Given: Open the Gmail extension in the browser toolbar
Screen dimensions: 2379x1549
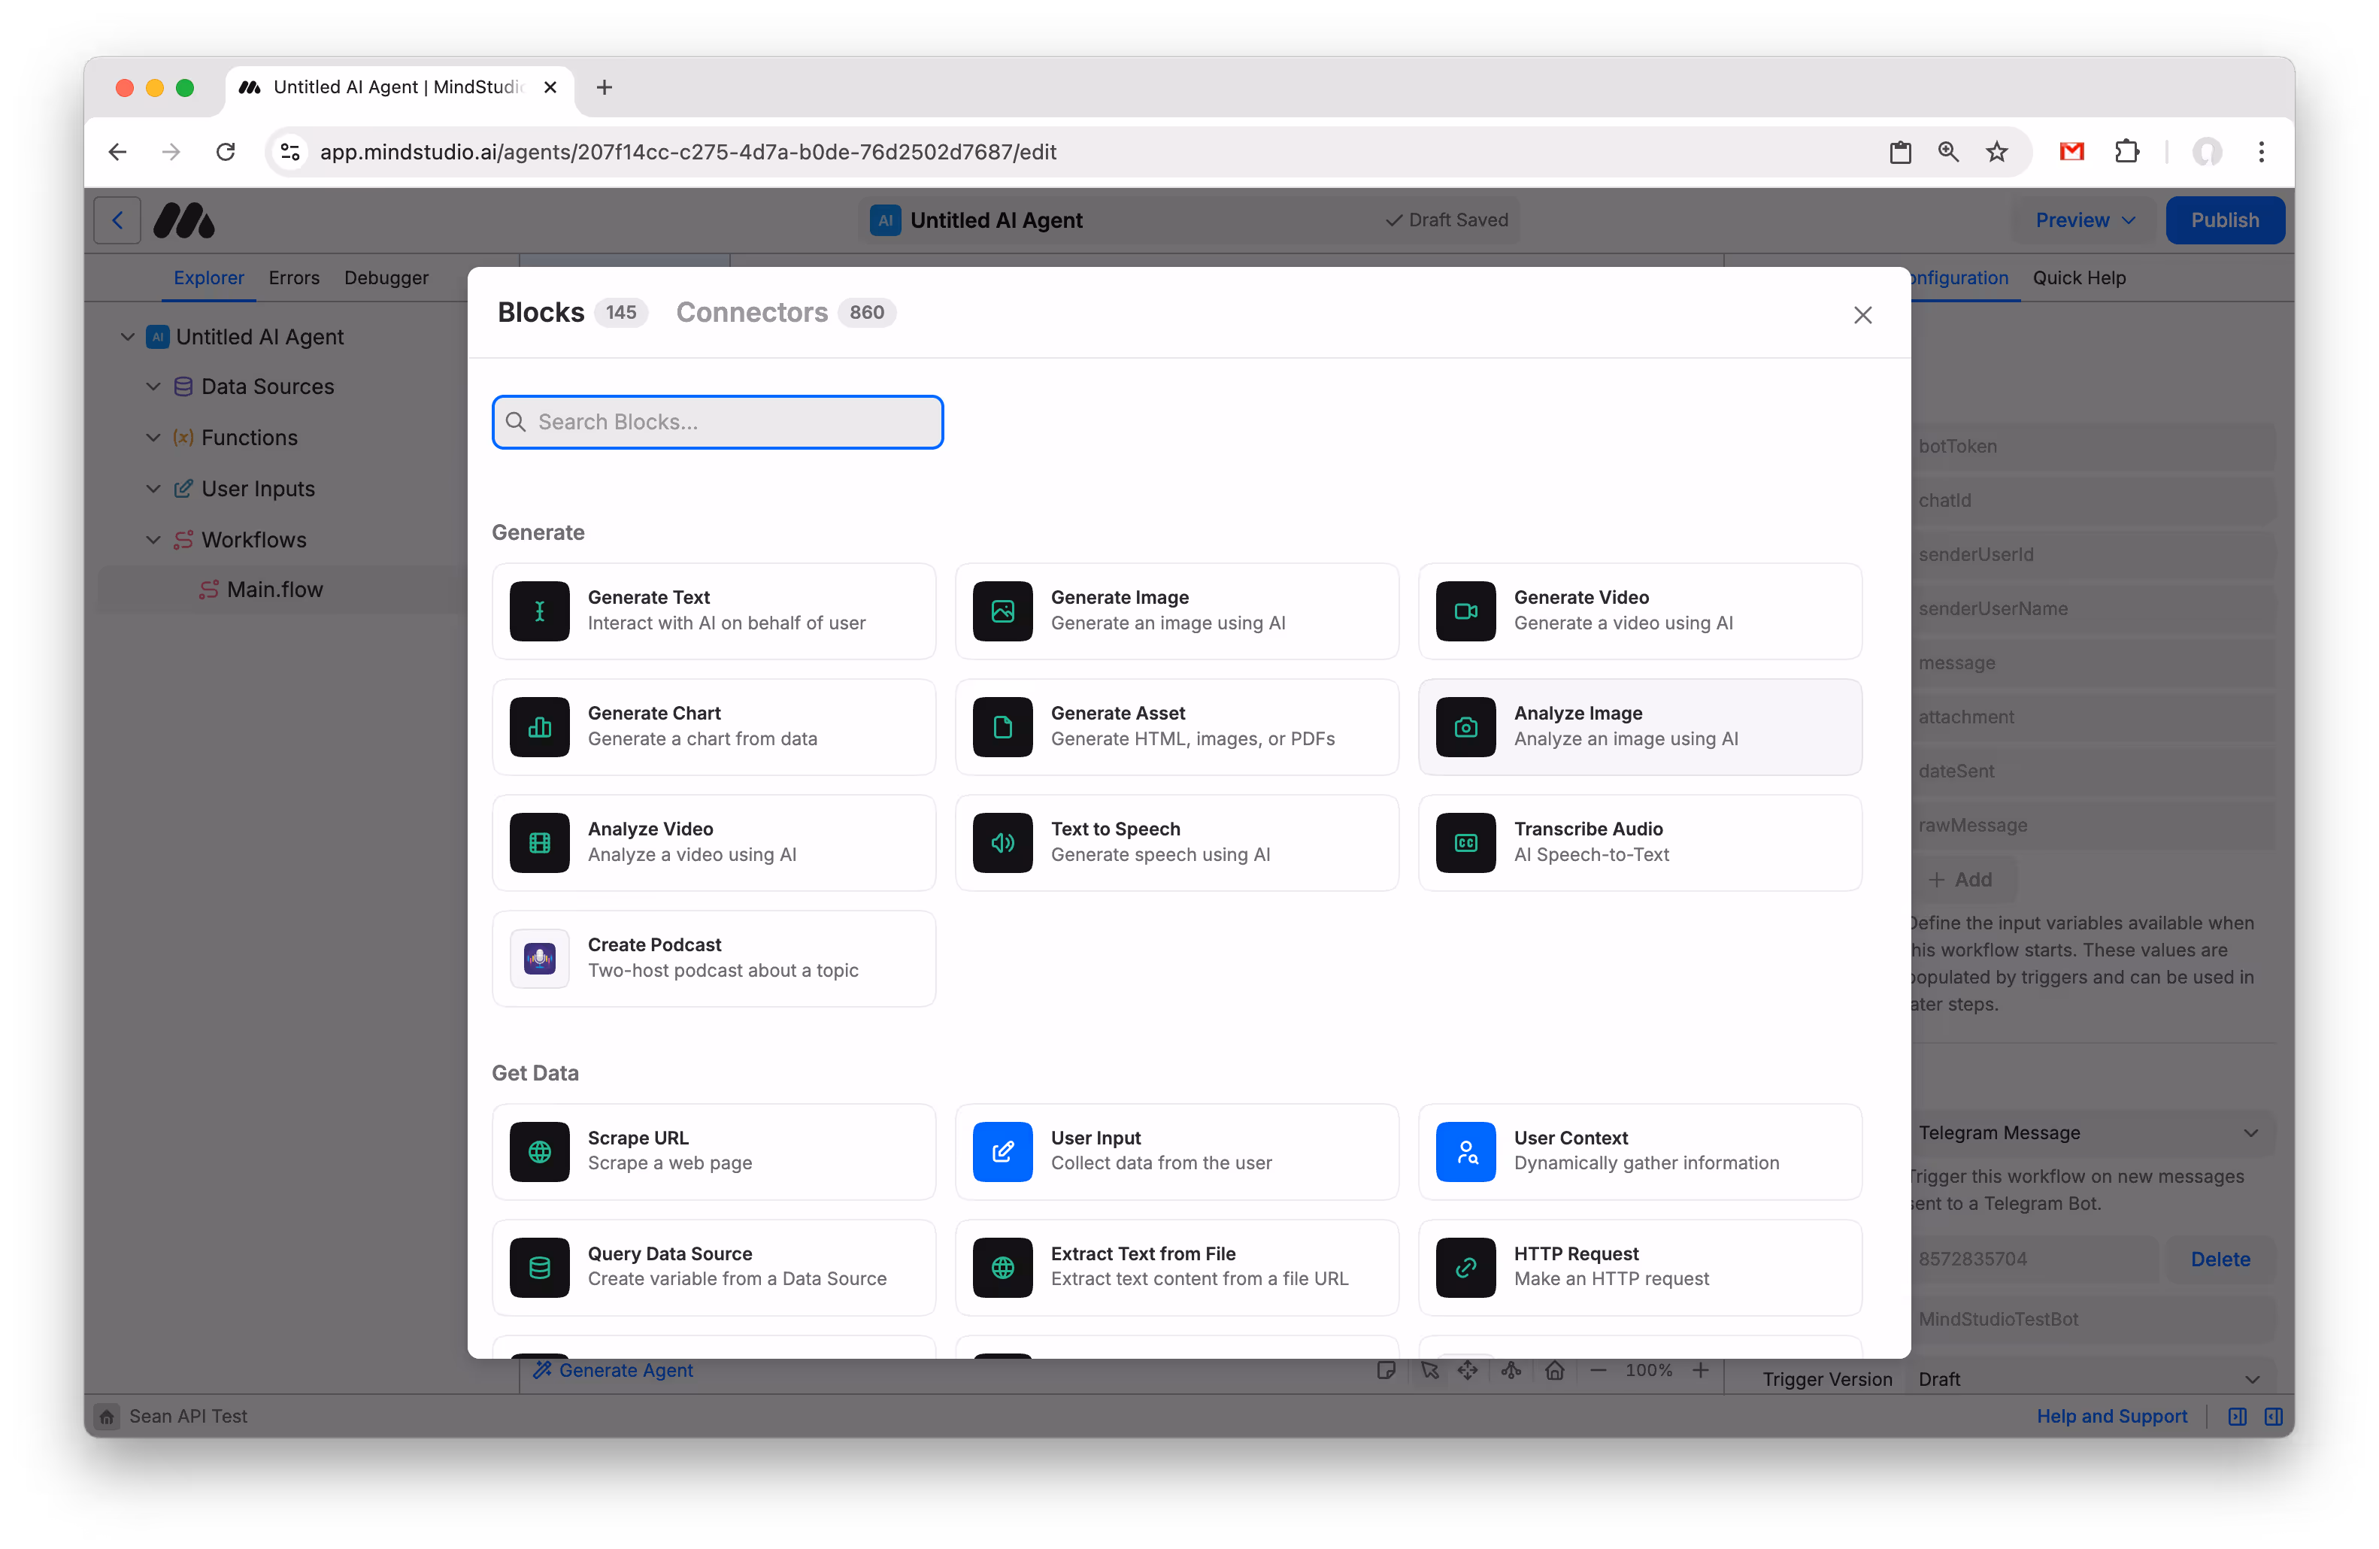Looking at the screenshot, I should [2071, 152].
